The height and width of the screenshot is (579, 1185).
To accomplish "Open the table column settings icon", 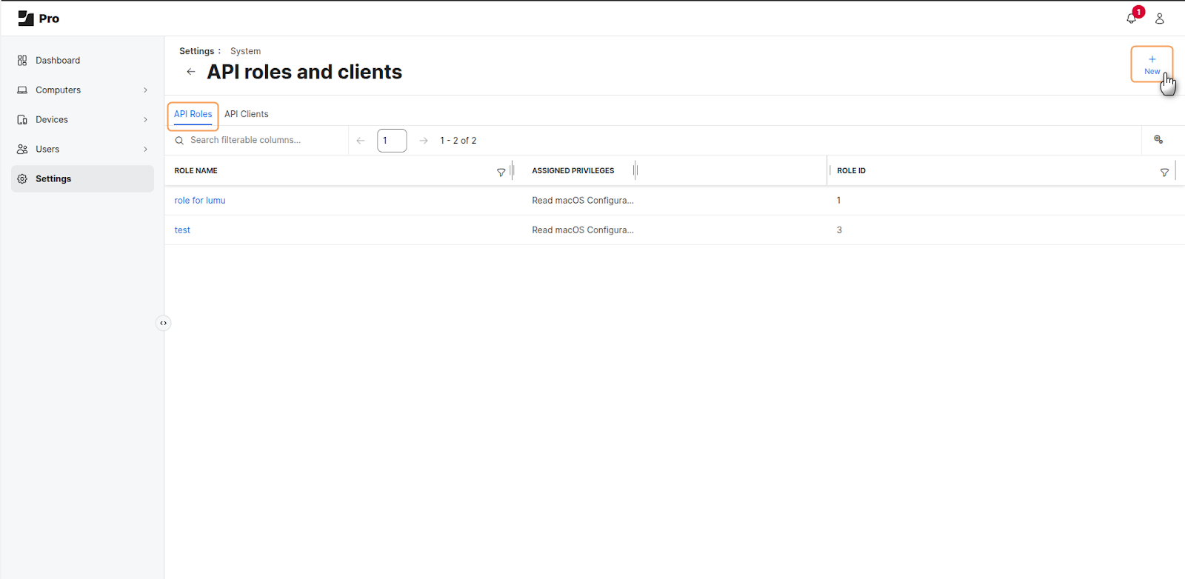I will click(1158, 140).
